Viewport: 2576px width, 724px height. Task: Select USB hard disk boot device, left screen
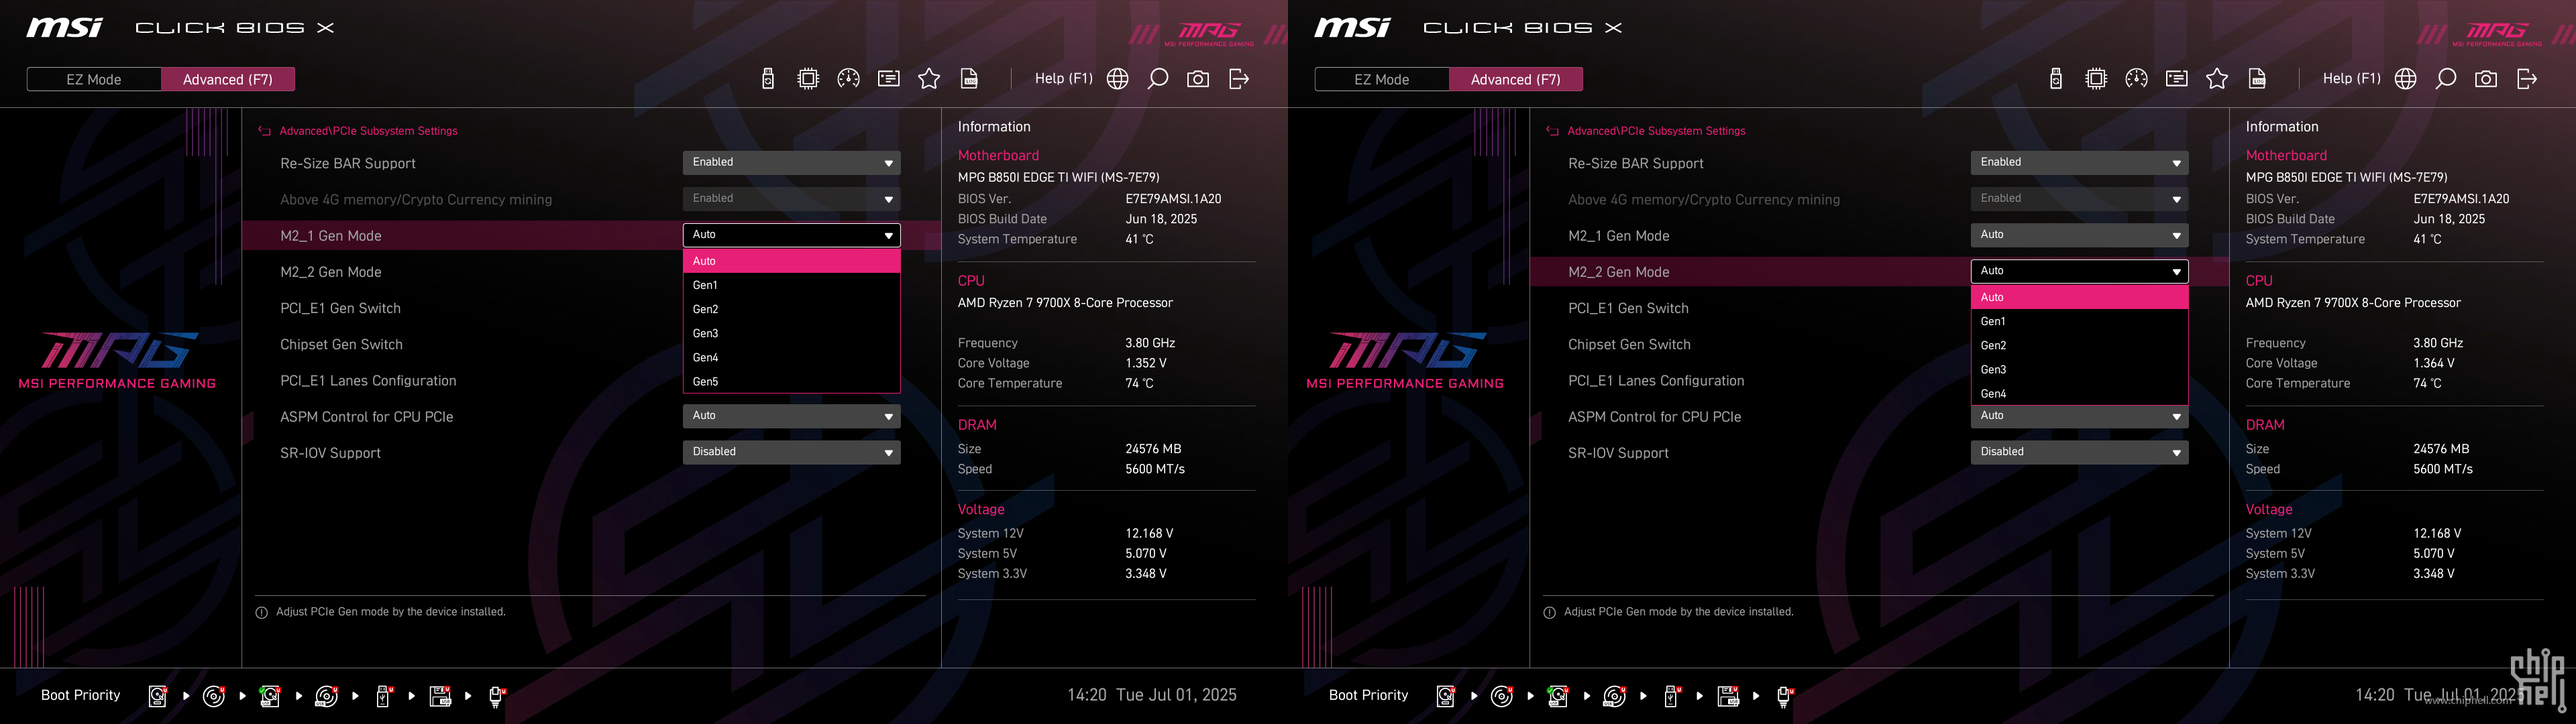(x=270, y=696)
